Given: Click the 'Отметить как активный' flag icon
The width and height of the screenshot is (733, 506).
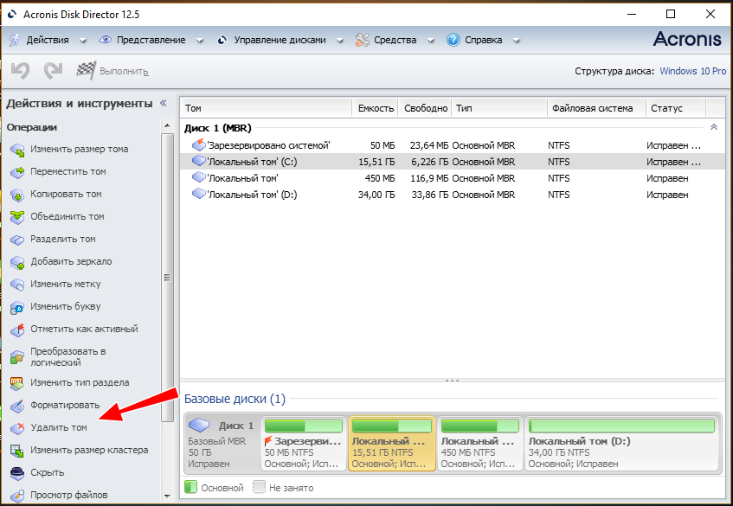Looking at the screenshot, I should [17, 330].
